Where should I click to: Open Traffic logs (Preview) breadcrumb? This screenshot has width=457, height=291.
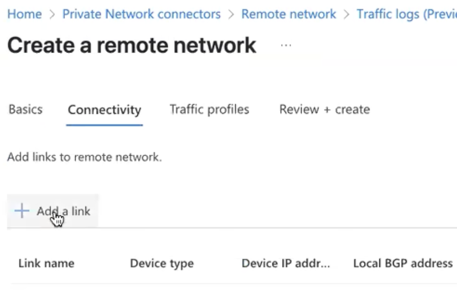pyautogui.click(x=407, y=14)
